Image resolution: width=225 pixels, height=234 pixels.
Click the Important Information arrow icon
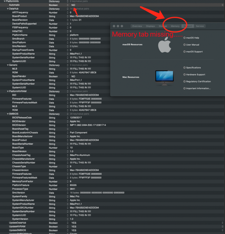coord(184,88)
